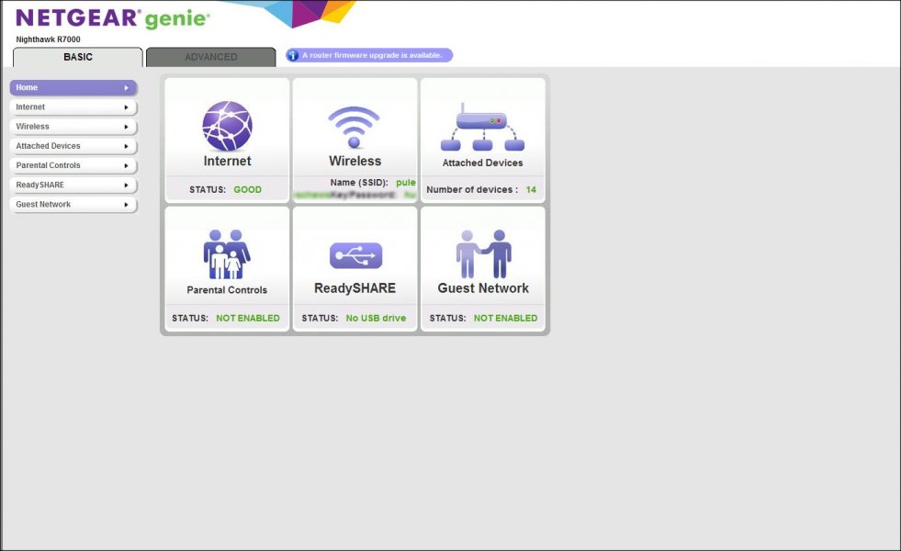Expand the Internet sidebar menu arrow
Screen dimensions: 901x551
127,107
